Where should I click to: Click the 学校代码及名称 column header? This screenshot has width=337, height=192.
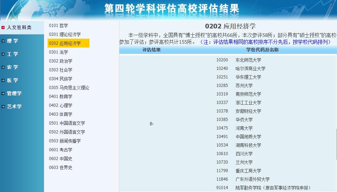(x=262, y=50)
